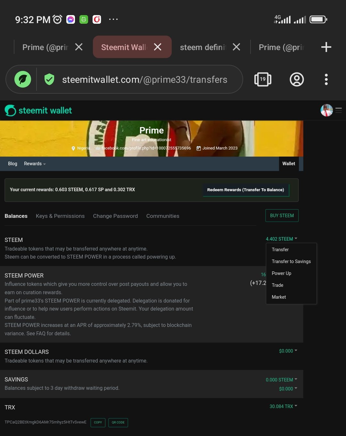This screenshot has width=346, height=436.
Task: Click the SAVINGS heading
Action: click(x=16, y=380)
